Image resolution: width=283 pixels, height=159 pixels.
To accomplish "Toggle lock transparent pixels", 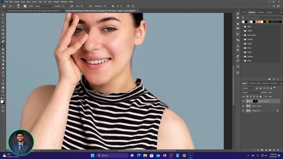I will click(248, 97).
